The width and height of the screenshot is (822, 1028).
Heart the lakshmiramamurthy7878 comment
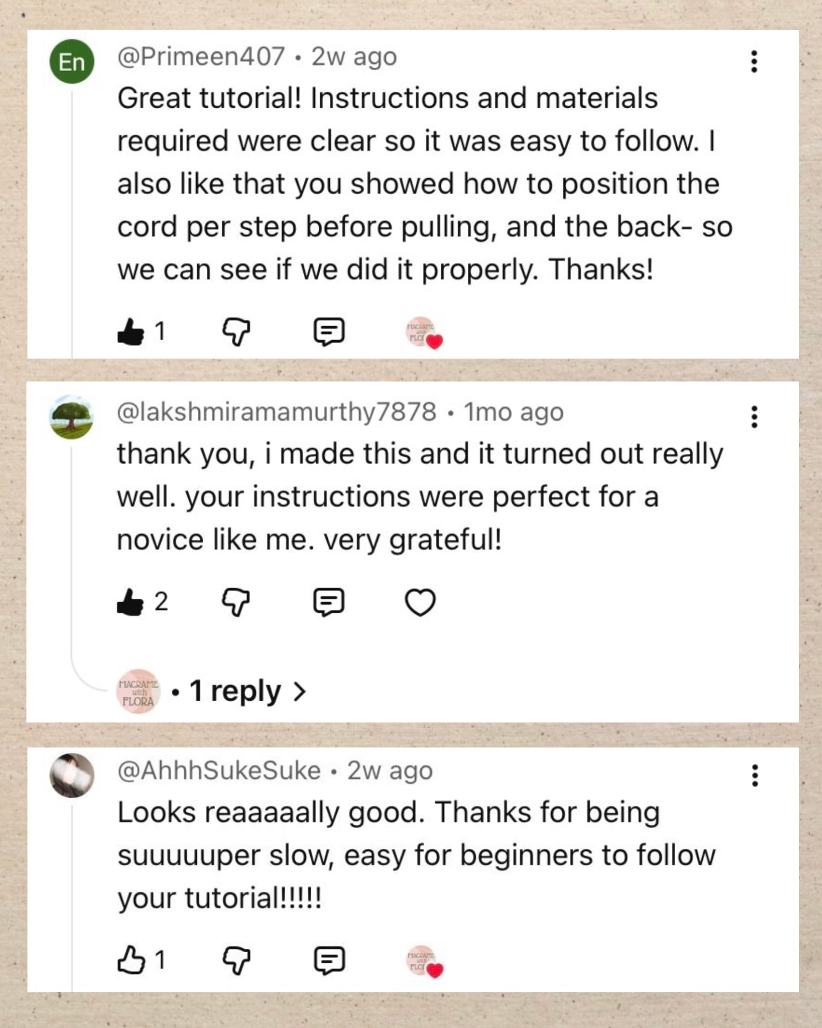tap(421, 603)
